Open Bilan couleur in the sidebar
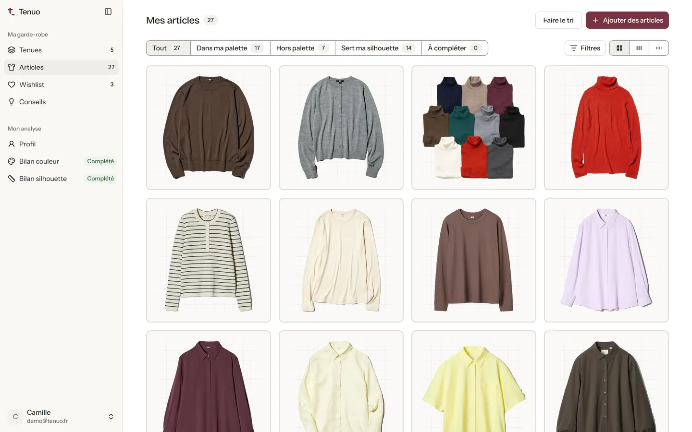The width and height of the screenshot is (692, 432). pyautogui.click(x=61, y=161)
